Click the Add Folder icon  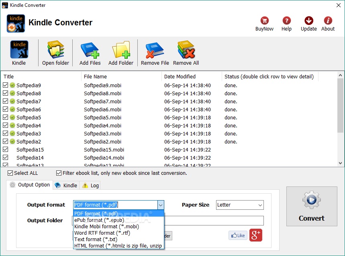tap(121, 50)
